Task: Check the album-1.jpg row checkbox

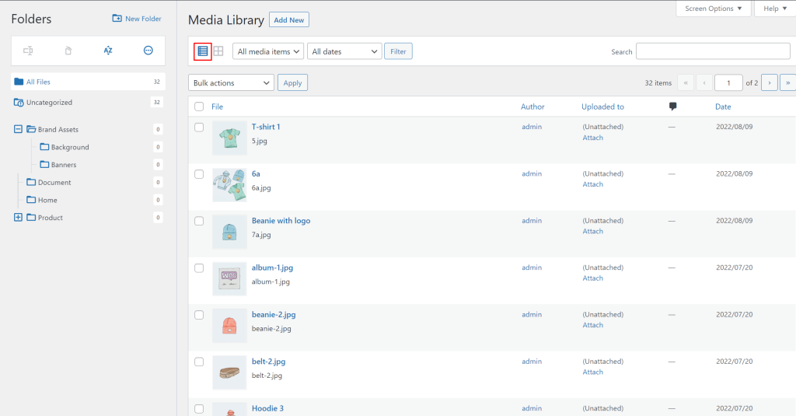Action: 199,268
